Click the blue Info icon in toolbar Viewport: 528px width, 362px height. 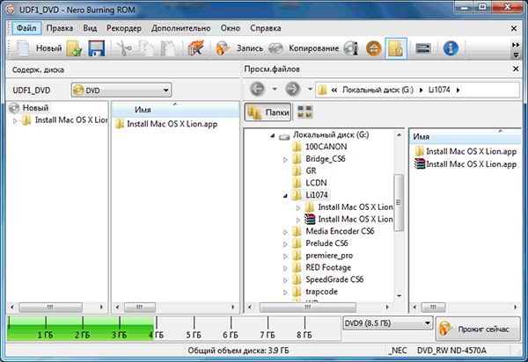click(450, 47)
